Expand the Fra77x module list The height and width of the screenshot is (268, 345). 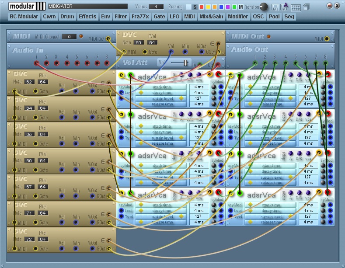point(140,17)
